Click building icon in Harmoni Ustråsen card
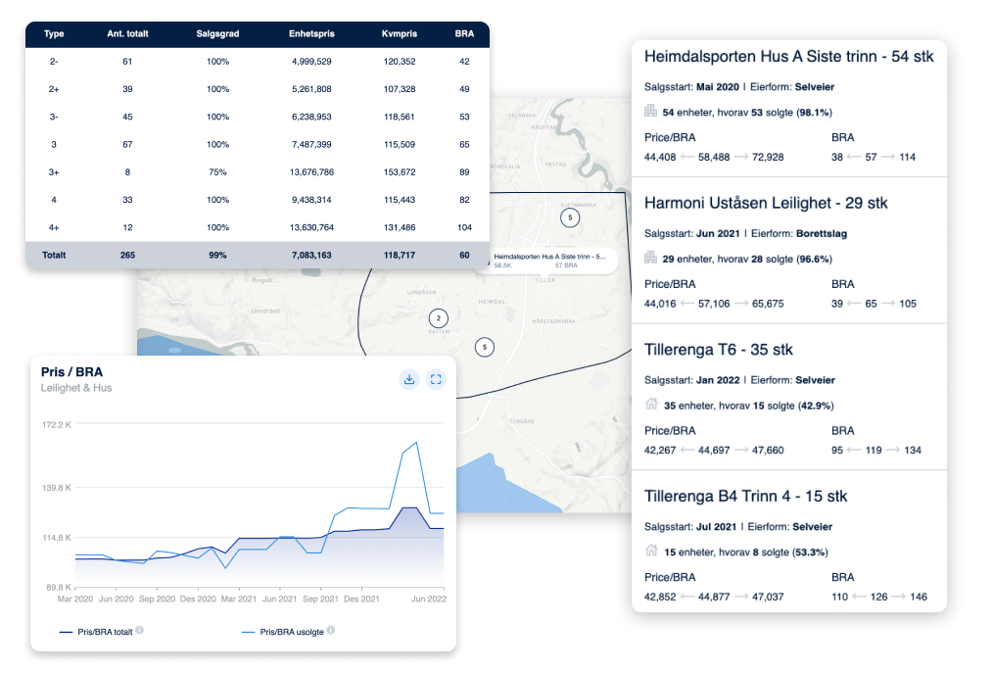The image size is (993, 673). click(x=650, y=258)
